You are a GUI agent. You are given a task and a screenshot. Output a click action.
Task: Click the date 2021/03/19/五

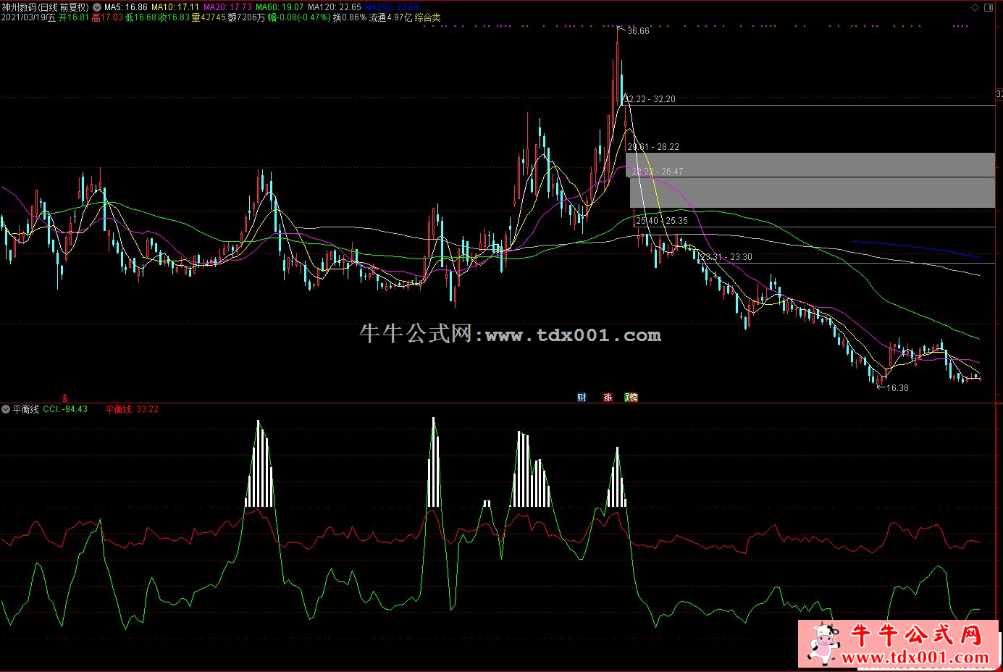point(28,17)
